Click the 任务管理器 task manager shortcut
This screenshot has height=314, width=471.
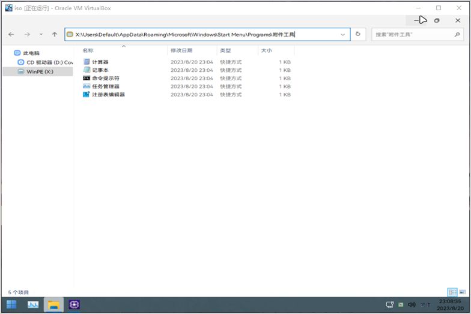point(105,86)
